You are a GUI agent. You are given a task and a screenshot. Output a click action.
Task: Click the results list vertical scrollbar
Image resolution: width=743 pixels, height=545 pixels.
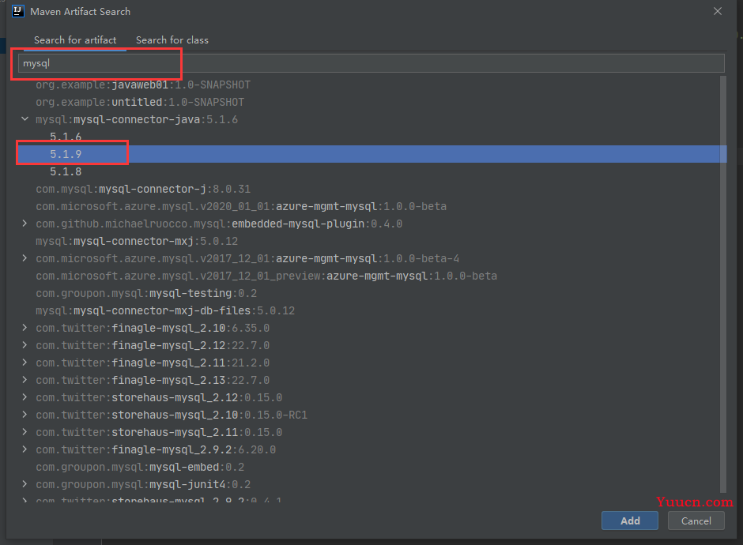[x=722, y=284]
